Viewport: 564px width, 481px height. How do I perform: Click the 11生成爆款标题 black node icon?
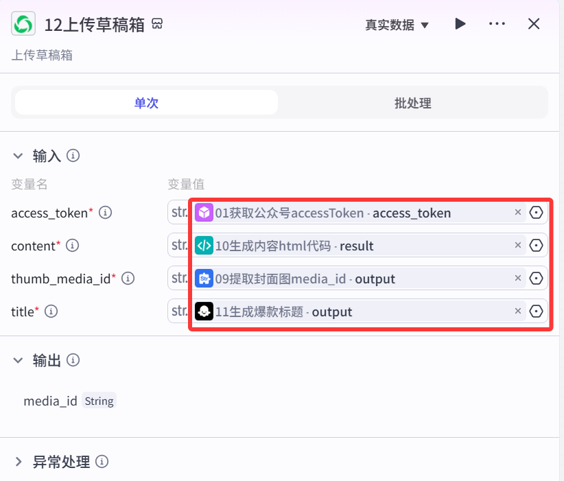pyautogui.click(x=204, y=312)
